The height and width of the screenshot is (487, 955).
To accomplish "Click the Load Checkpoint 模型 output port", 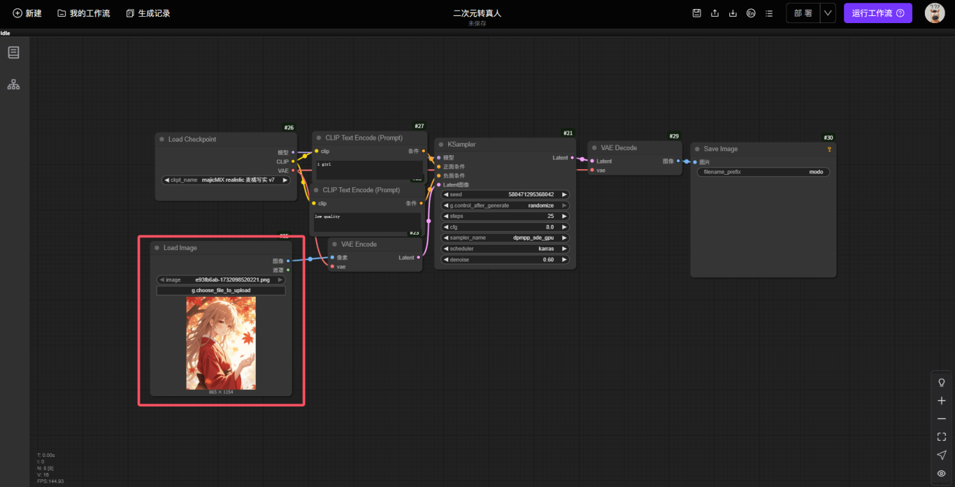I will point(292,152).
